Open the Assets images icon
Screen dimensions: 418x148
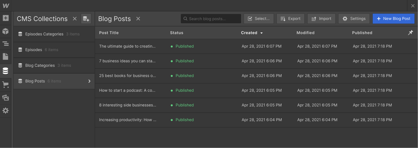click(x=5, y=98)
